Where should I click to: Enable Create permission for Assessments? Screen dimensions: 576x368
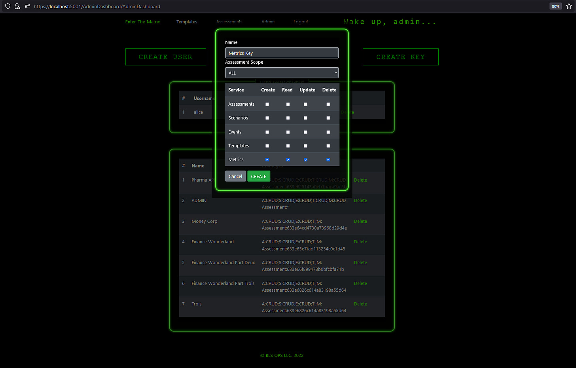tap(267, 104)
